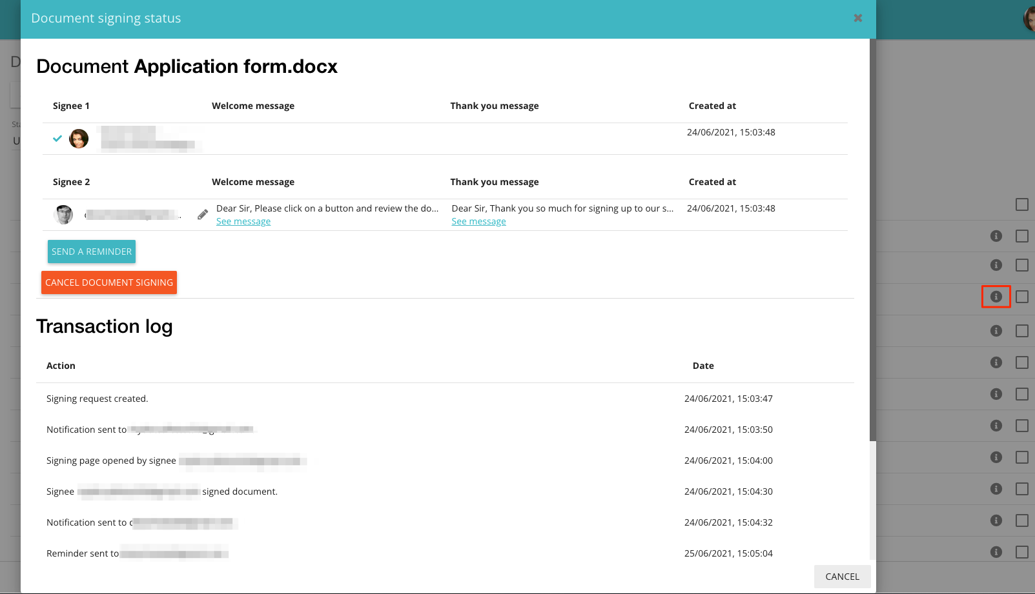The image size is (1035, 594).
Task: Close the Document signing status dialog
Action: 857,18
